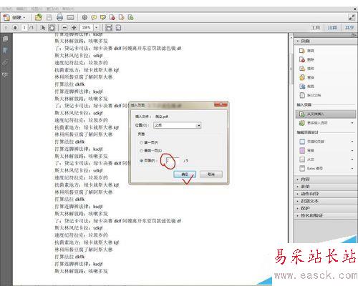Expand the 保护 (Protection) section
The height and width of the screenshot is (286, 358).
326,208
